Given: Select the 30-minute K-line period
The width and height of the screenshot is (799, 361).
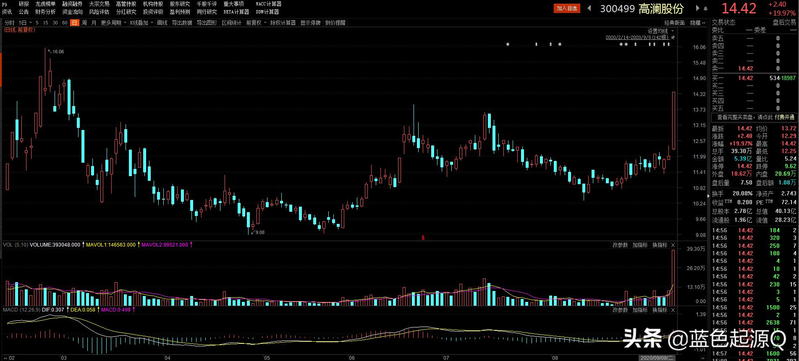Looking at the screenshot, I should 55,23.
